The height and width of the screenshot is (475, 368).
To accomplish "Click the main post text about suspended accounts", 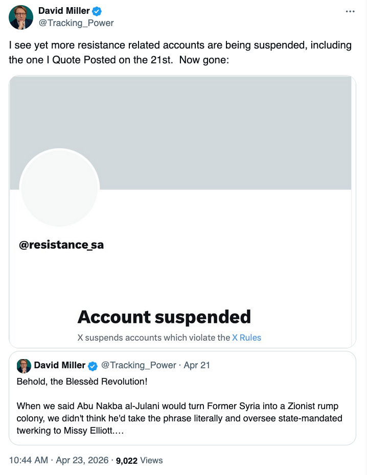I will 180,53.
